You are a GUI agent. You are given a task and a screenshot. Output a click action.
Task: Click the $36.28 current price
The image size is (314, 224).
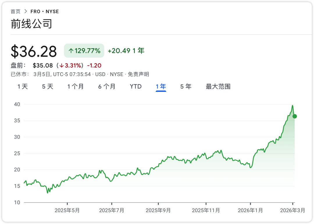34,51
